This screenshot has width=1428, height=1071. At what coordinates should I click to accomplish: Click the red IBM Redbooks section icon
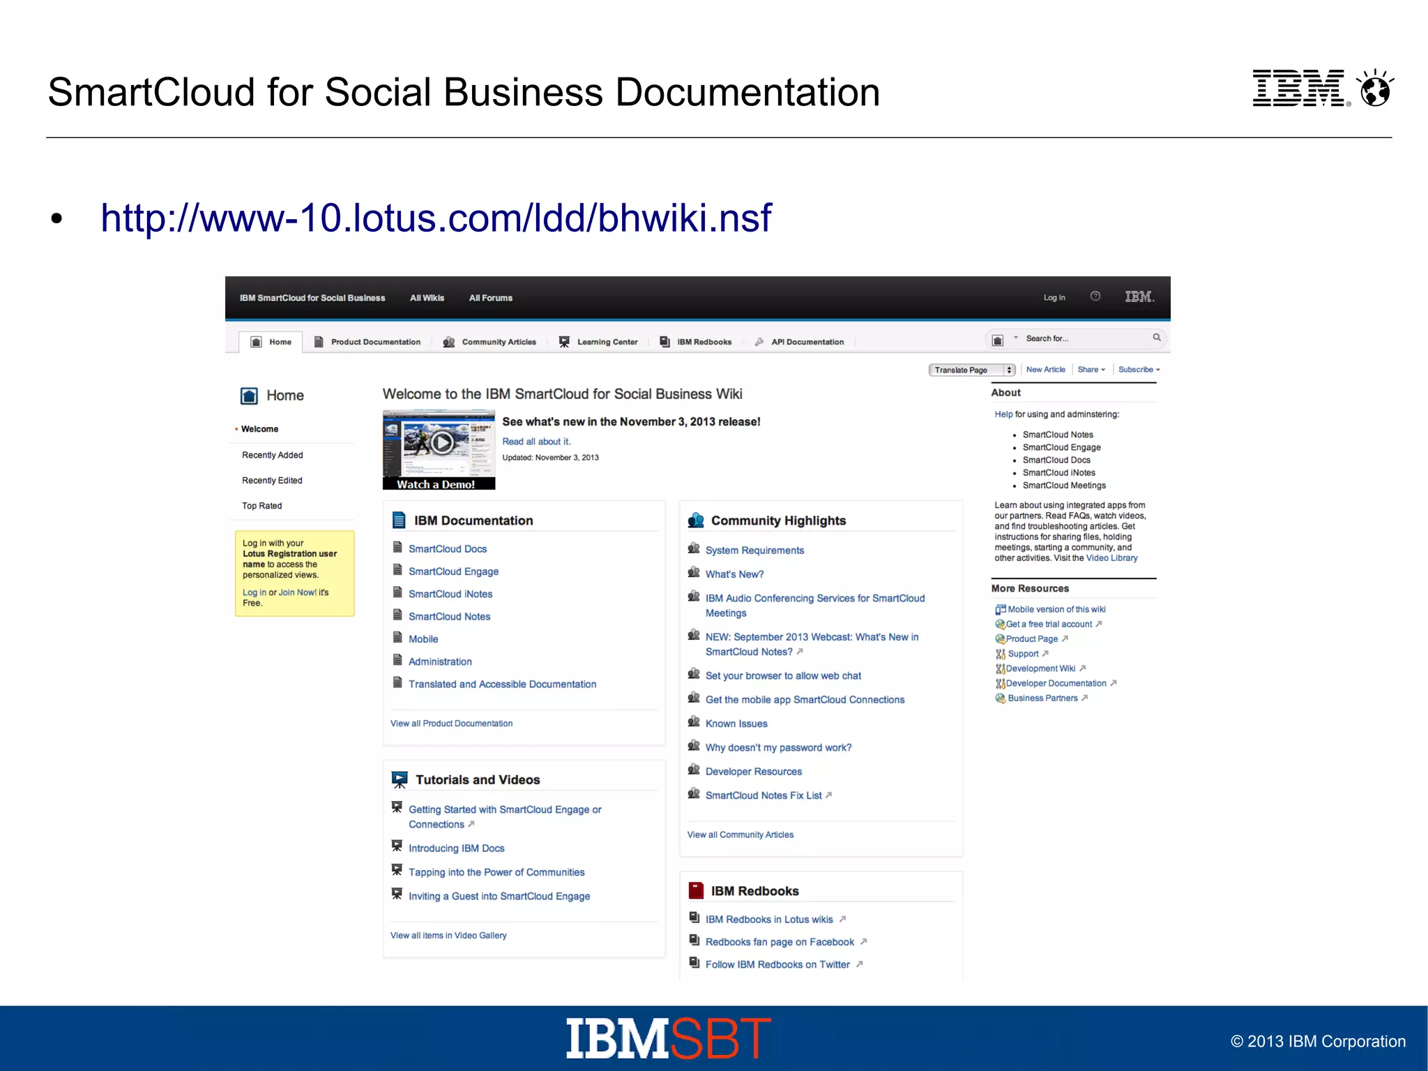pyautogui.click(x=696, y=890)
